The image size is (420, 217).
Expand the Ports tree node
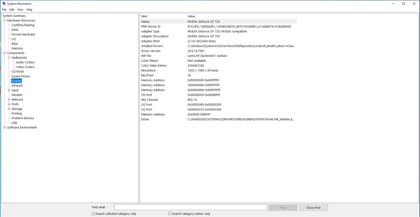tap(9, 104)
